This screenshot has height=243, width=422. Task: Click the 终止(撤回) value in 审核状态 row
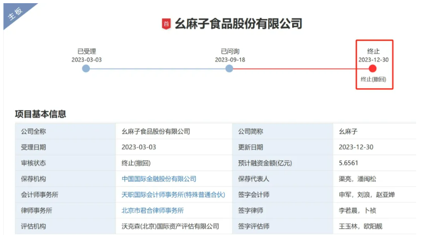point(136,163)
